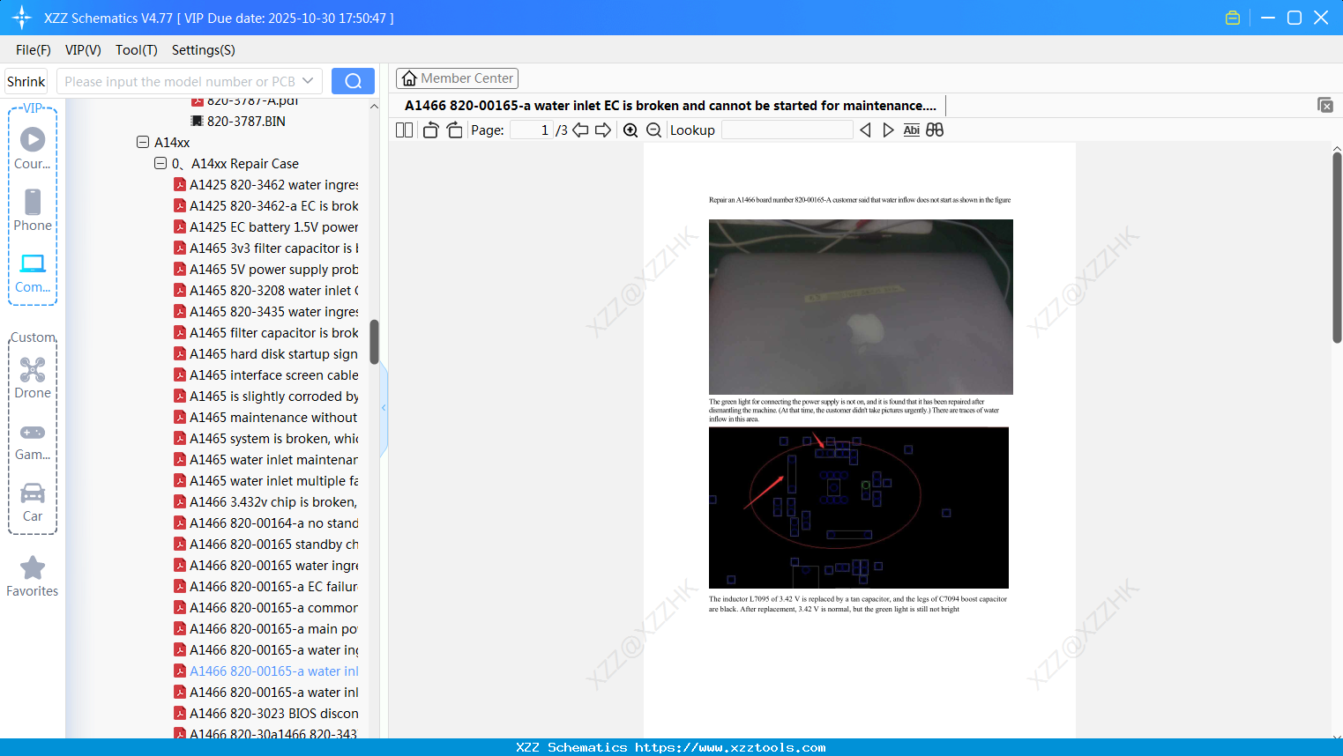Click the document vertical scrollbar thumb

(x=1337, y=247)
